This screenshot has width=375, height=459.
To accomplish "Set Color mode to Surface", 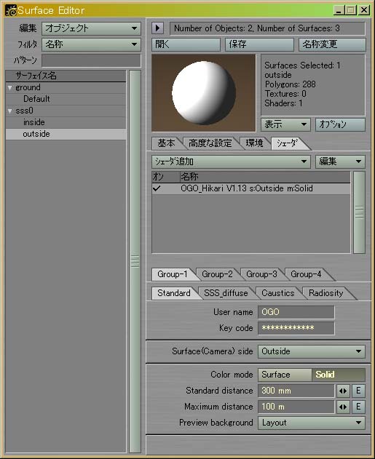I will pos(285,375).
